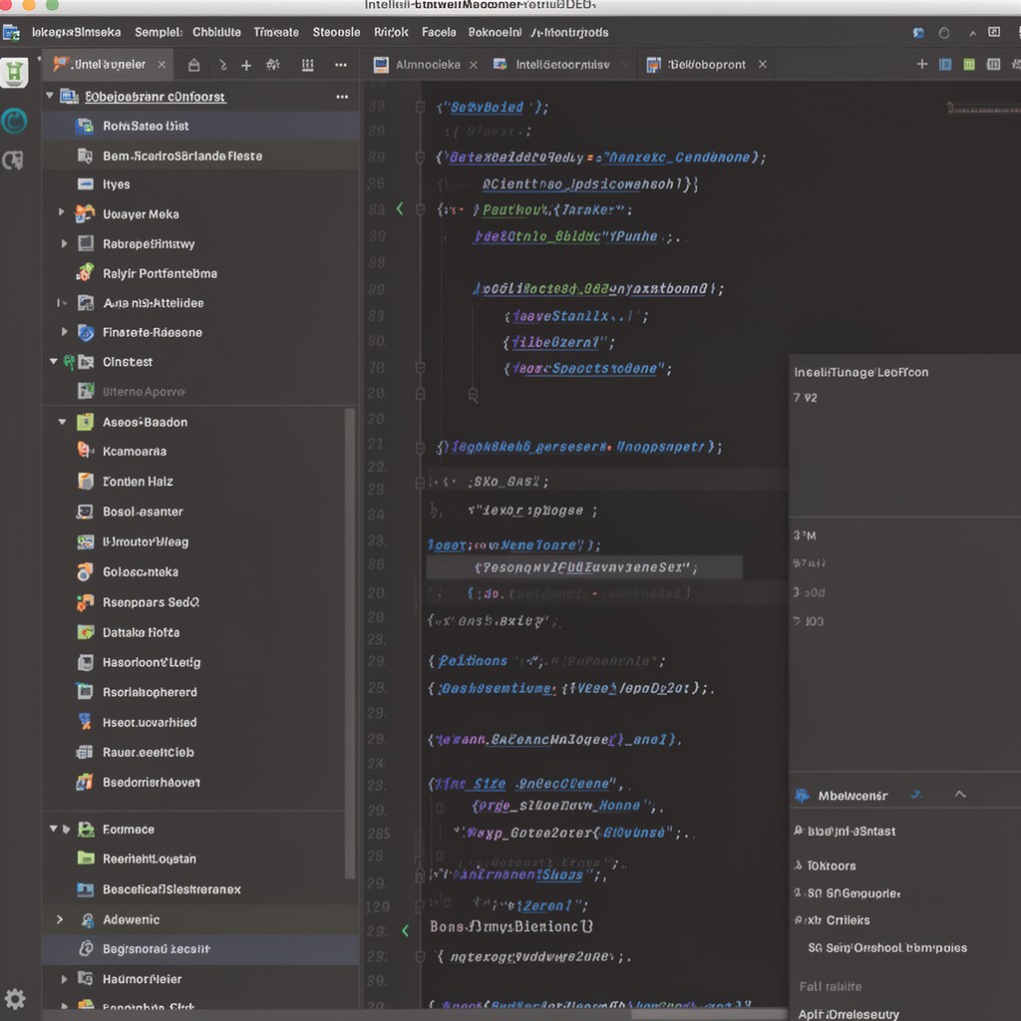The image size is (1021, 1021).
Task: Select the Ityes tree item
Action: [x=200, y=184]
